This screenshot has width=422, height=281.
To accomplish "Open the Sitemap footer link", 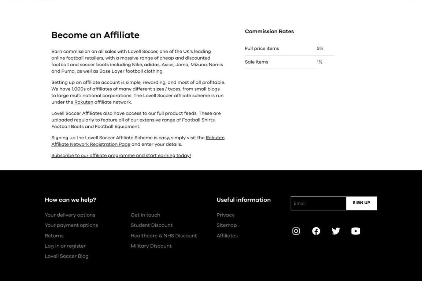I will point(227,225).
